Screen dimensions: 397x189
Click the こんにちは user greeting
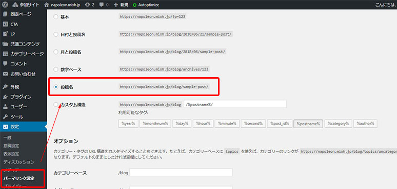(386, 5)
